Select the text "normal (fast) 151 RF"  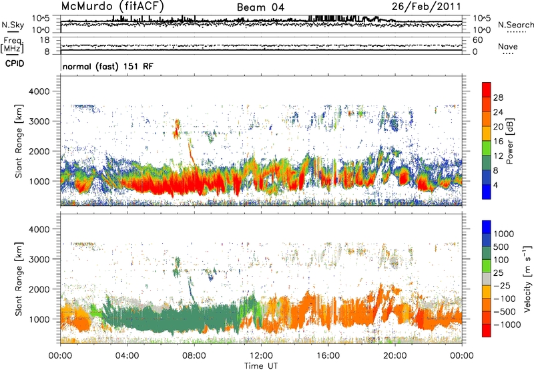[x=108, y=66]
